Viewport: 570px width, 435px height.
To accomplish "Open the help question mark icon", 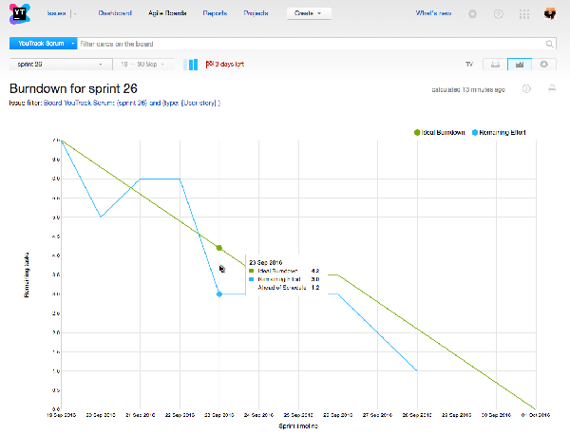I will click(499, 14).
